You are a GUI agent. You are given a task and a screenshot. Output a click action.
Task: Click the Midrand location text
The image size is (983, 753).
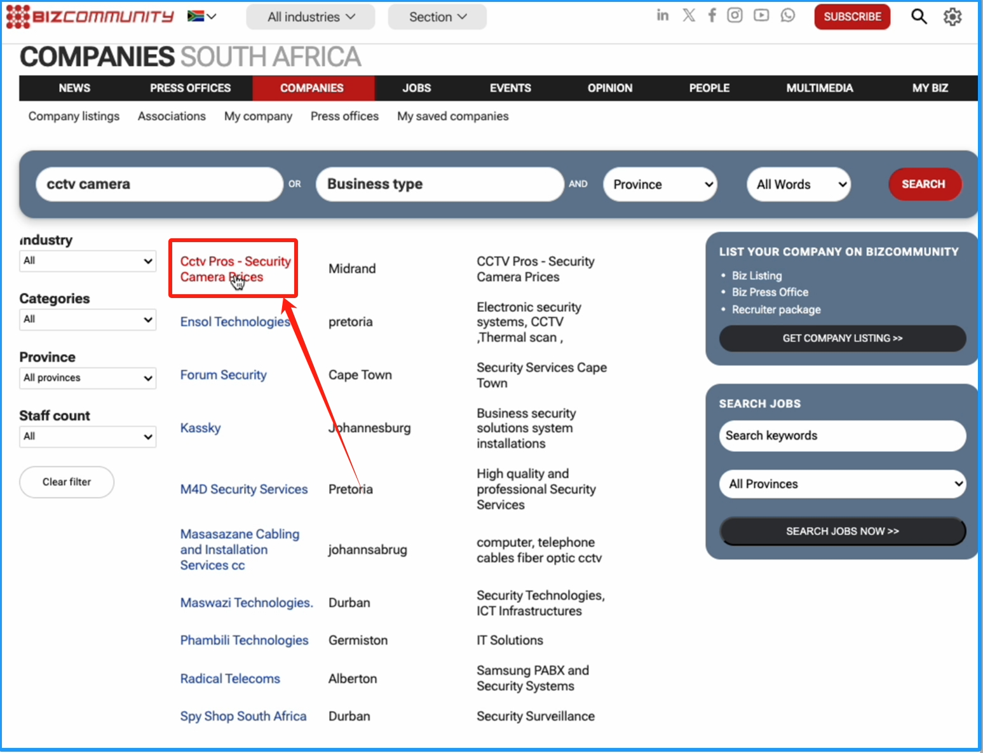tap(352, 269)
